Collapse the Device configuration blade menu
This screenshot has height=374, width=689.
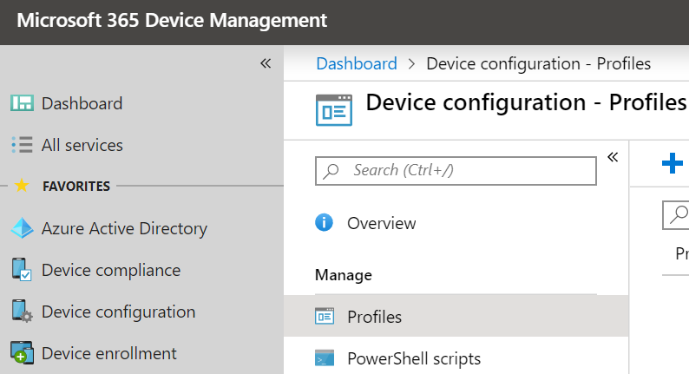point(612,157)
